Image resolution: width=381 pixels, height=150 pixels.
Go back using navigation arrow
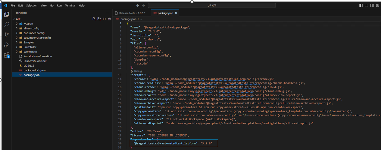pyautogui.click(x=138, y=5)
